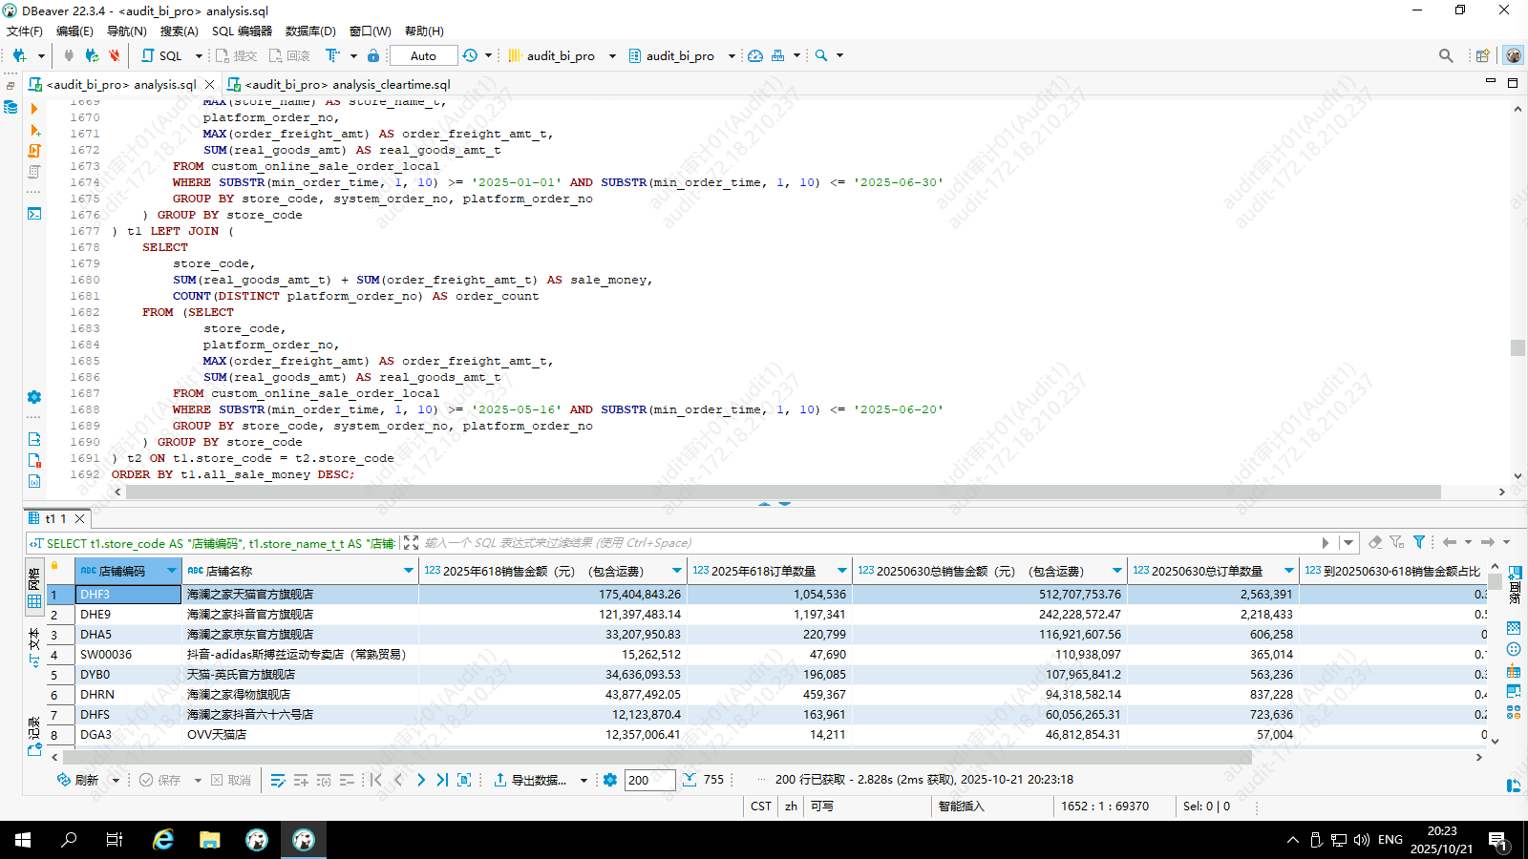Click the lock icon in main toolbar
Image resolution: width=1528 pixels, height=859 pixels.
[373, 55]
